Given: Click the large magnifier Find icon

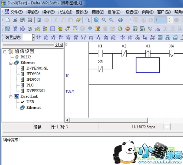Looking at the screenshot, I should click(96, 20).
